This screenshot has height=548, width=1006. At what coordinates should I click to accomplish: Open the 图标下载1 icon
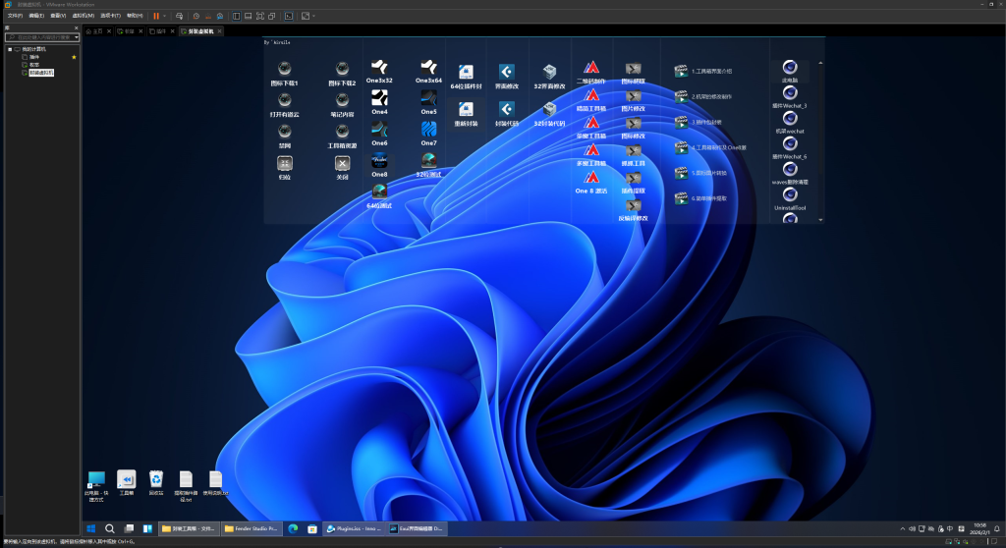[284, 70]
